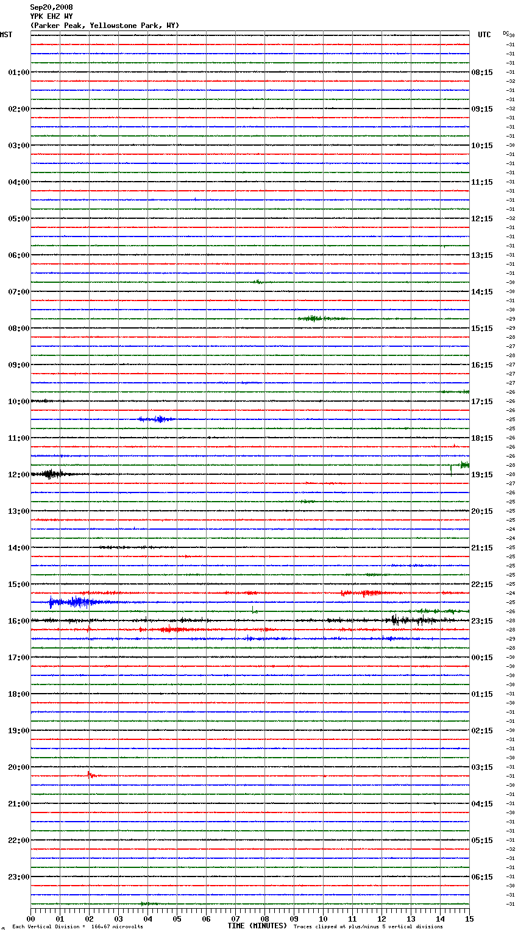Click bottom axis minute tick label 00
Image resolution: width=518 pixels, height=935 pixels.
(x=30, y=919)
